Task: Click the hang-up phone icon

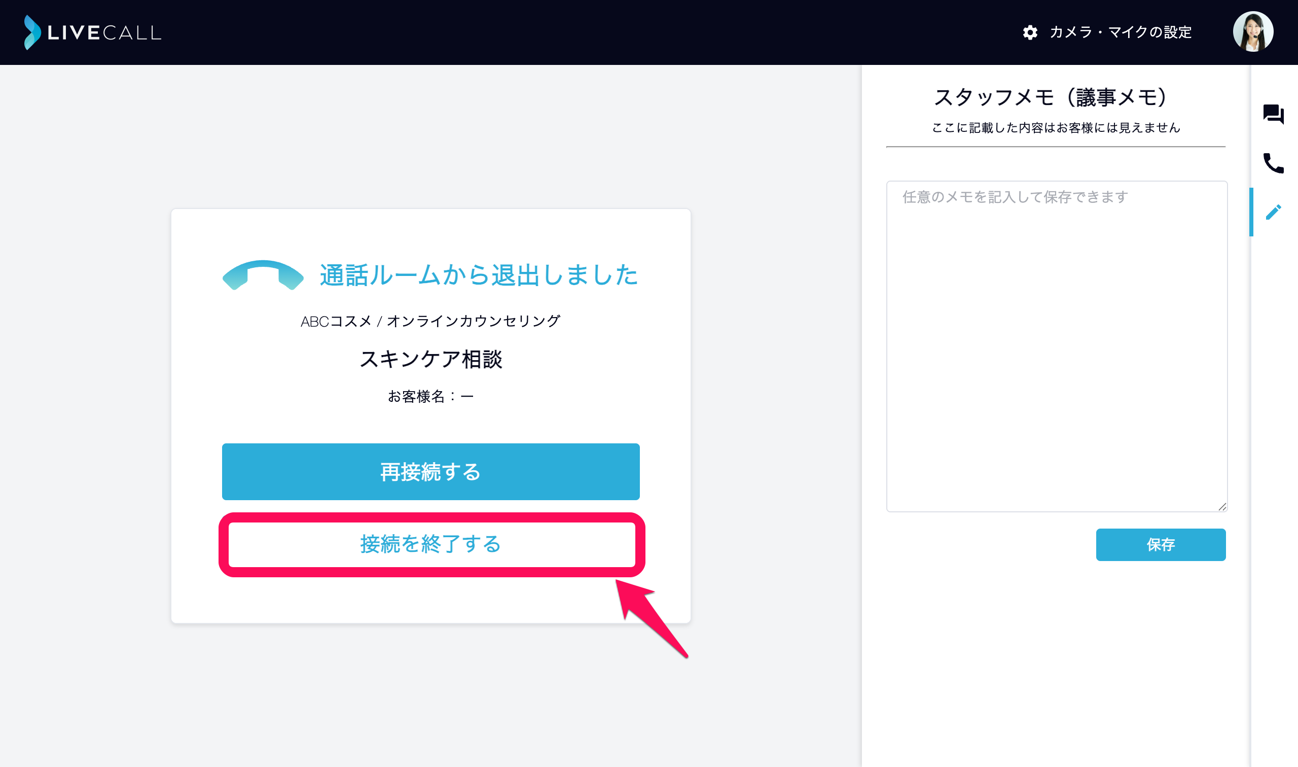Action: (x=263, y=275)
